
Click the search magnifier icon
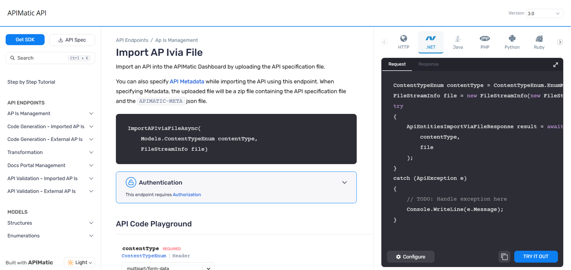point(13,58)
